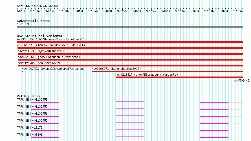Select the esv3631806 red variant bar

tap(130, 42)
